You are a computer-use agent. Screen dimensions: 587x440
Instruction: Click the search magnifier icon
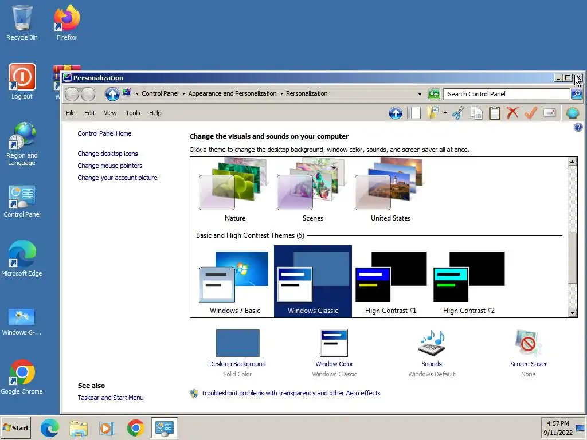(x=577, y=94)
